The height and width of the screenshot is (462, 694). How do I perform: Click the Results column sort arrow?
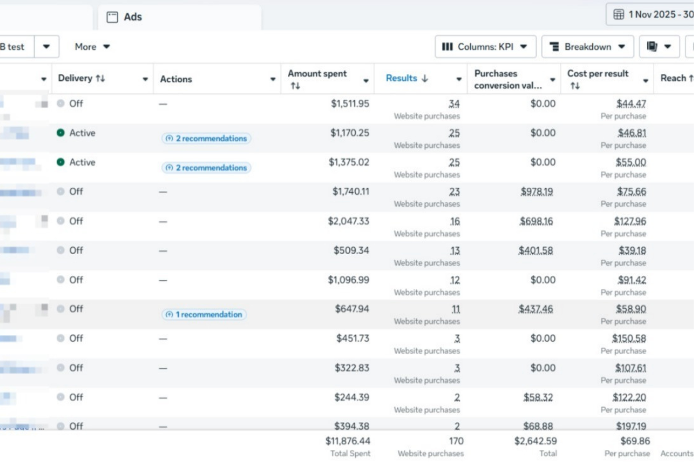tap(424, 79)
